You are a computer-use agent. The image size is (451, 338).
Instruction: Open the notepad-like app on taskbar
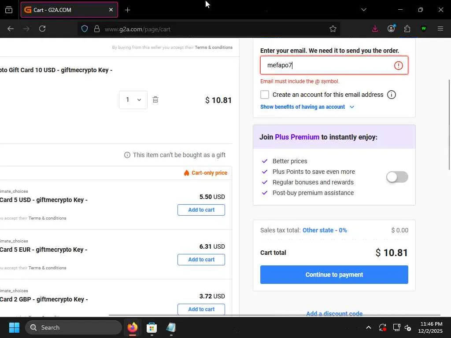[171, 327]
